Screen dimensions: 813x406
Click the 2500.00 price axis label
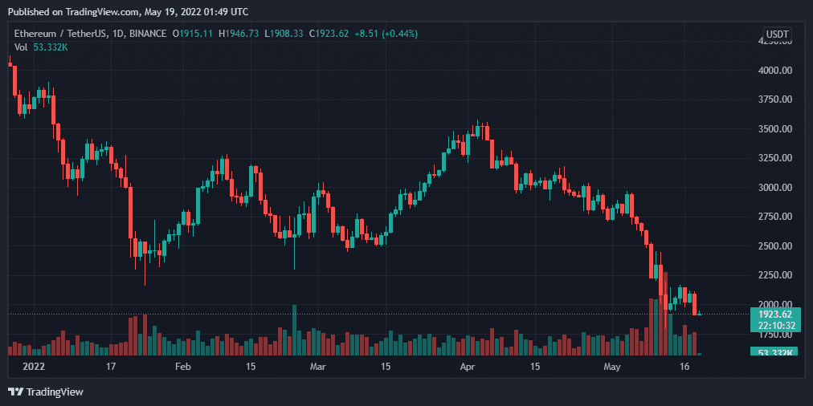776,246
